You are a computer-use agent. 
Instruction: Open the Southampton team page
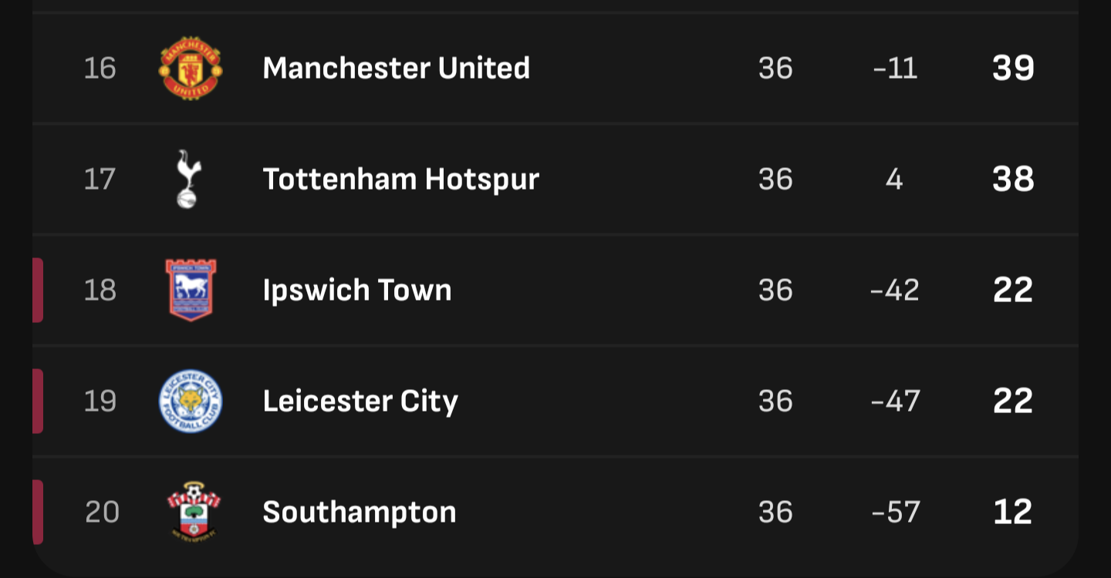360,512
